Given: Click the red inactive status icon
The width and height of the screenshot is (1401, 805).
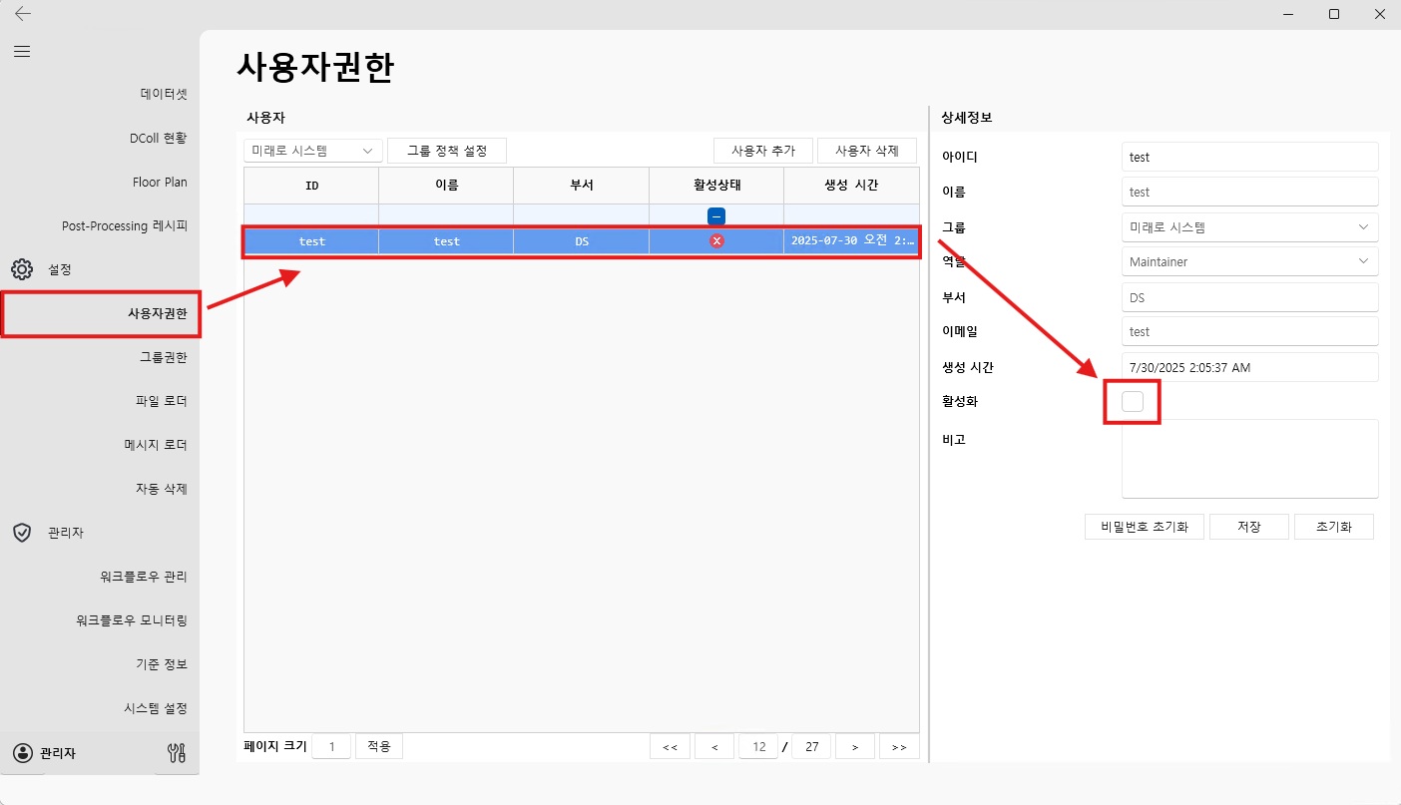Looking at the screenshot, I should tap(716, 241).
